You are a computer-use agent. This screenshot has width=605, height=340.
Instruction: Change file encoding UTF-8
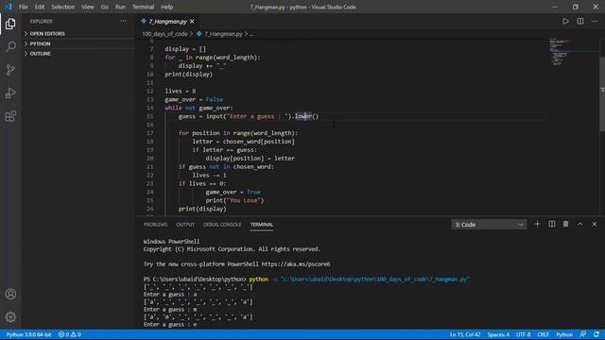pos(523,334)
